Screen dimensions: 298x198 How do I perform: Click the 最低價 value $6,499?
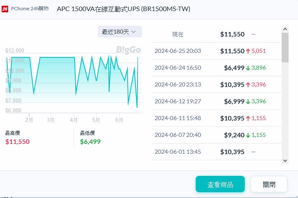[x=90, y=141]
